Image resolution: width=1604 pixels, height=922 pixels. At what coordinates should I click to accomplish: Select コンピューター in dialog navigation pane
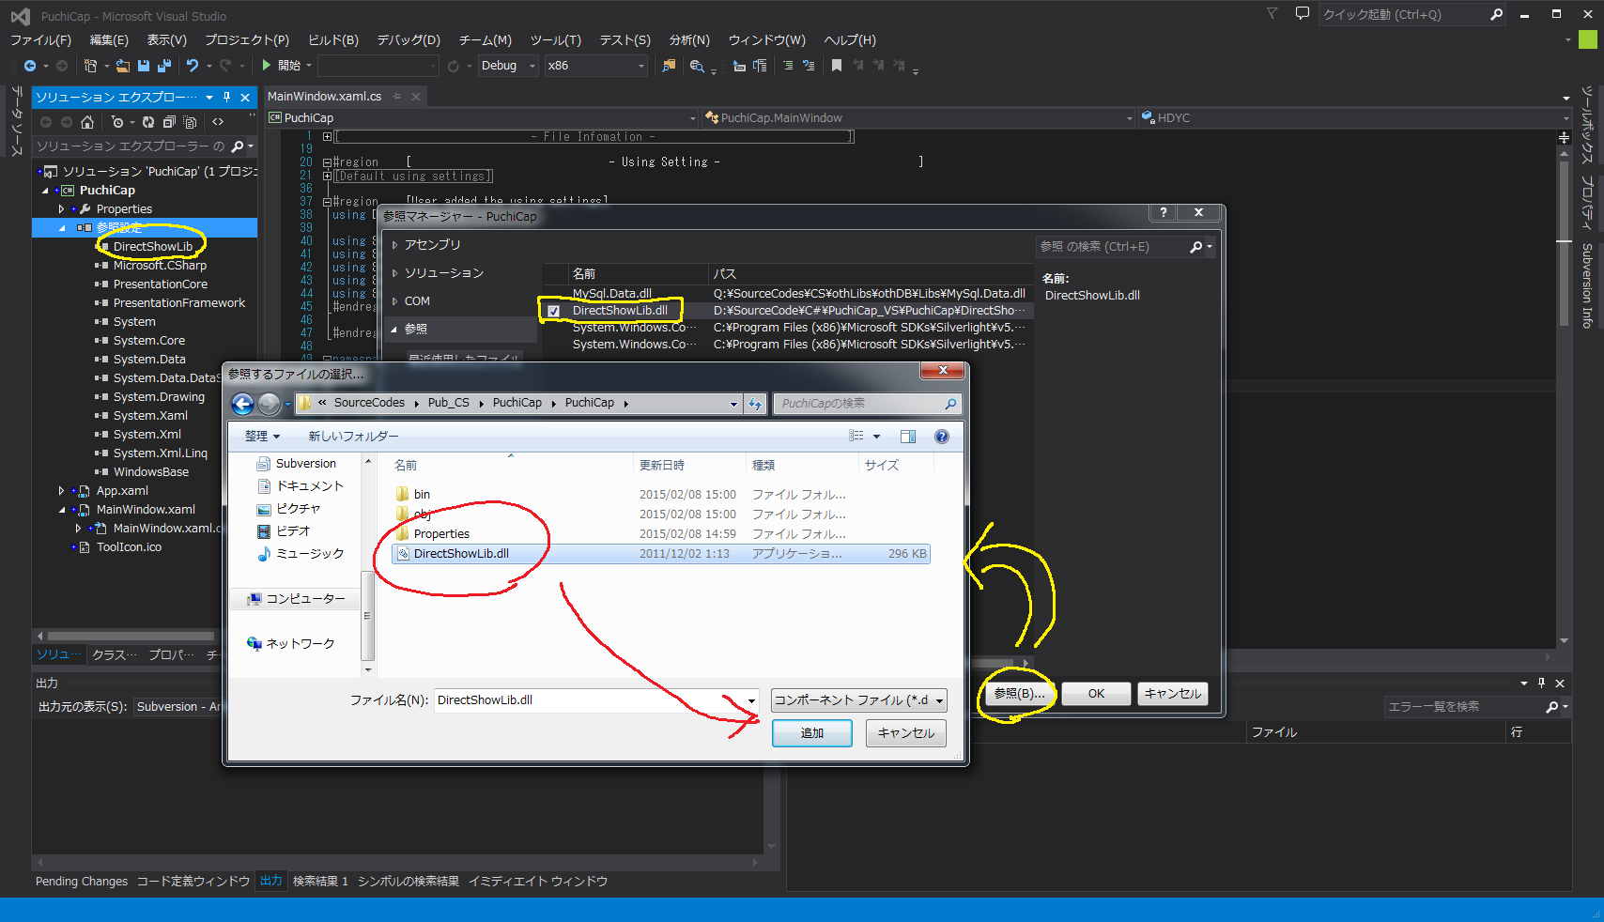(x=305, y=599)
